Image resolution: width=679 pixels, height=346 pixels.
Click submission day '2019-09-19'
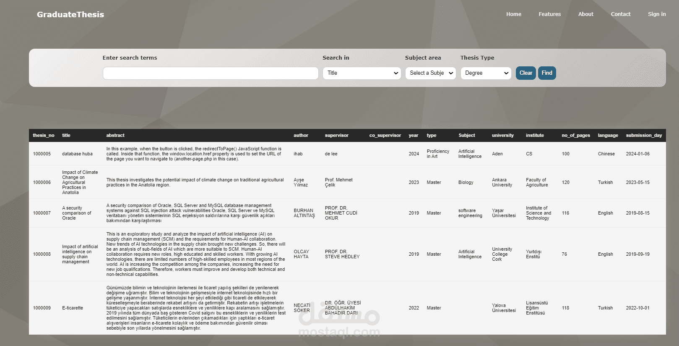coord(637,254)
